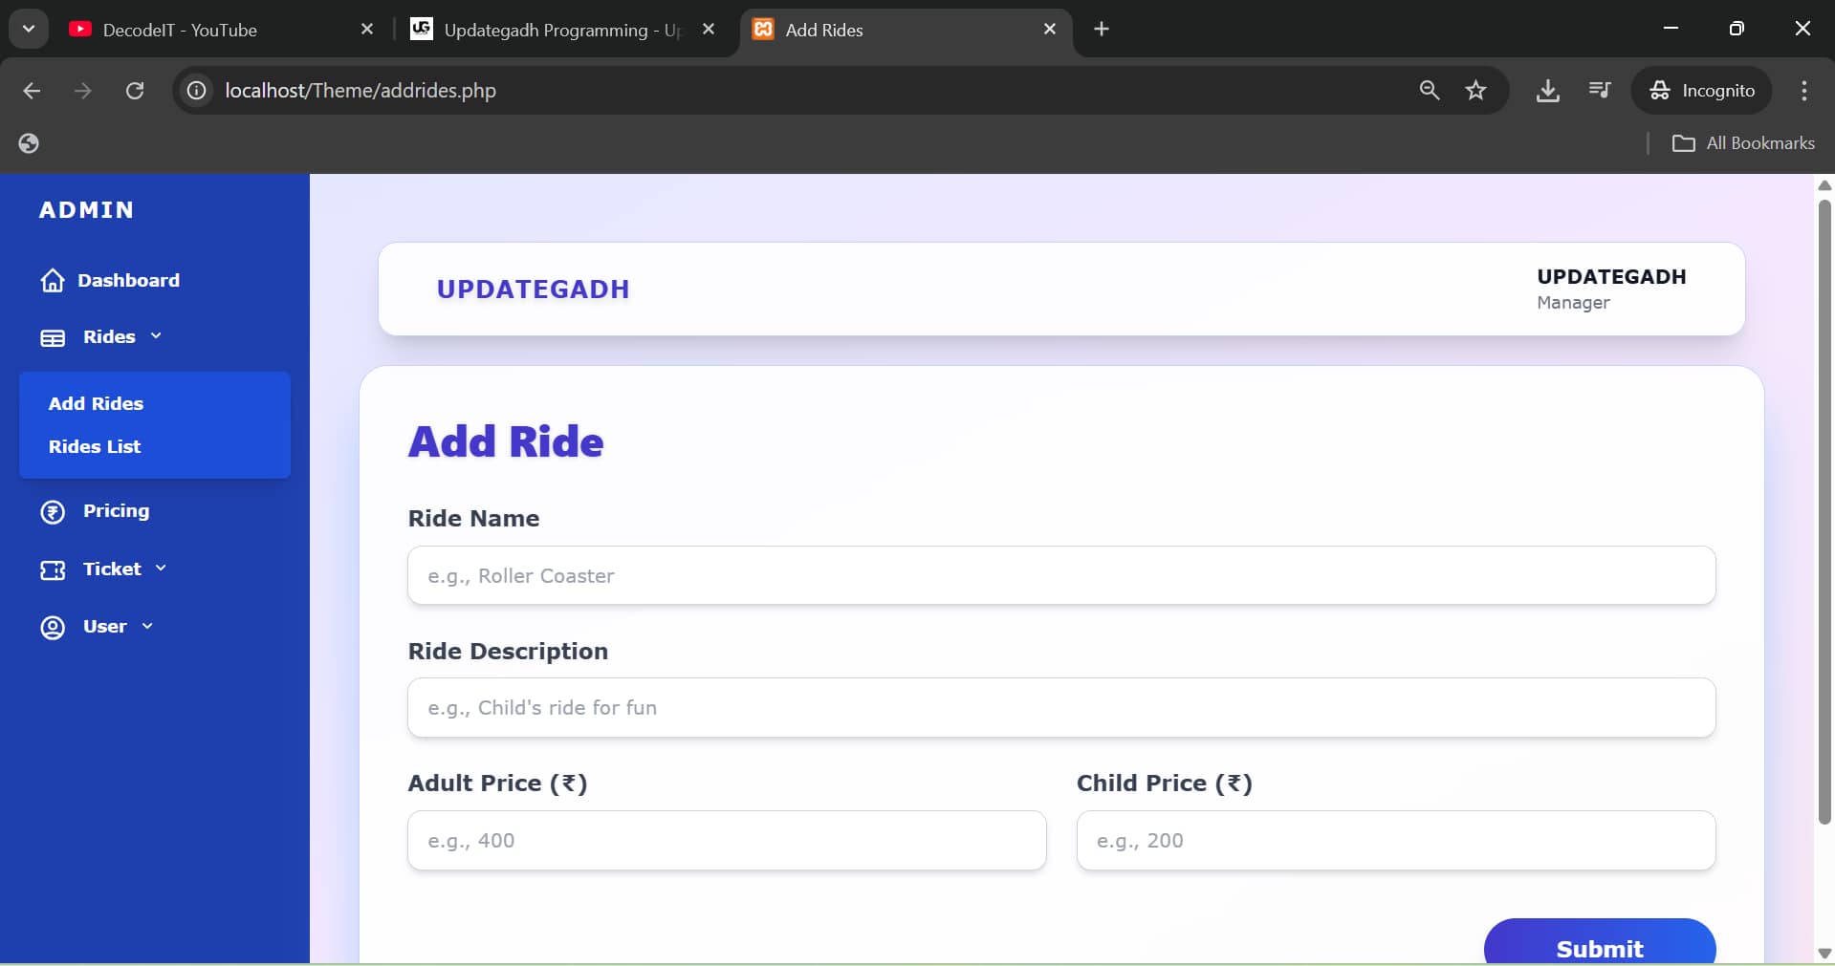Click the Ride Name input field

[x=1061, y=576]
